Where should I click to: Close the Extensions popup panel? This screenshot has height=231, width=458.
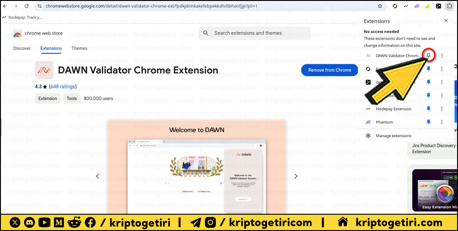(446, 21)
